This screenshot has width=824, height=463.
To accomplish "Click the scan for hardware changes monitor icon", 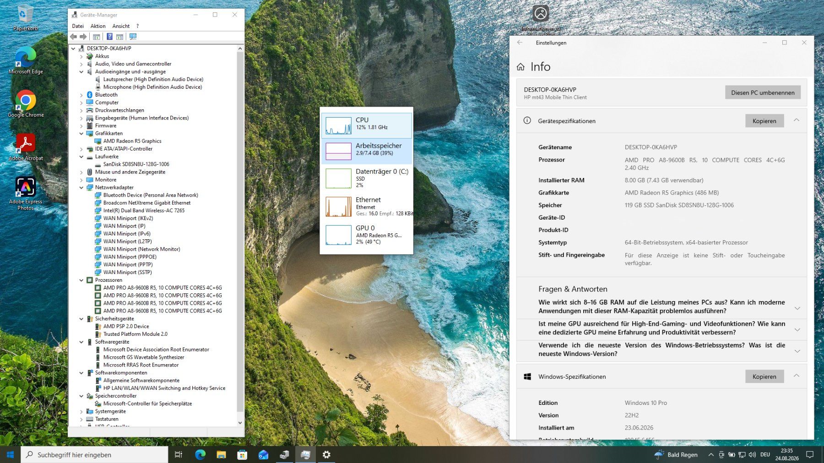I will pos(133,37).
